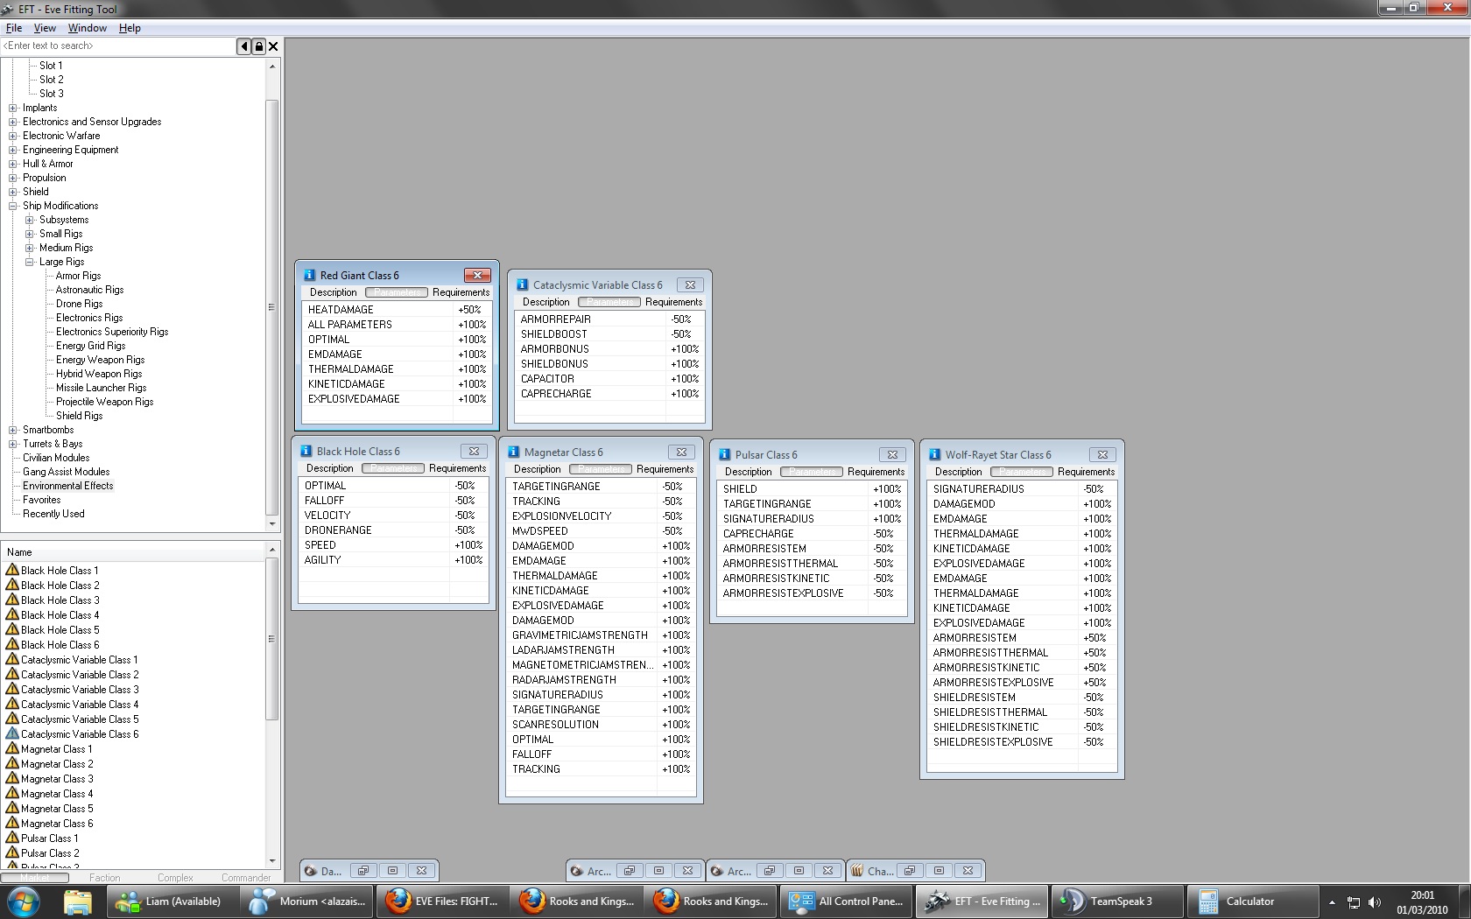Select Environmental Effects in the tree

(x=68, y=486)
